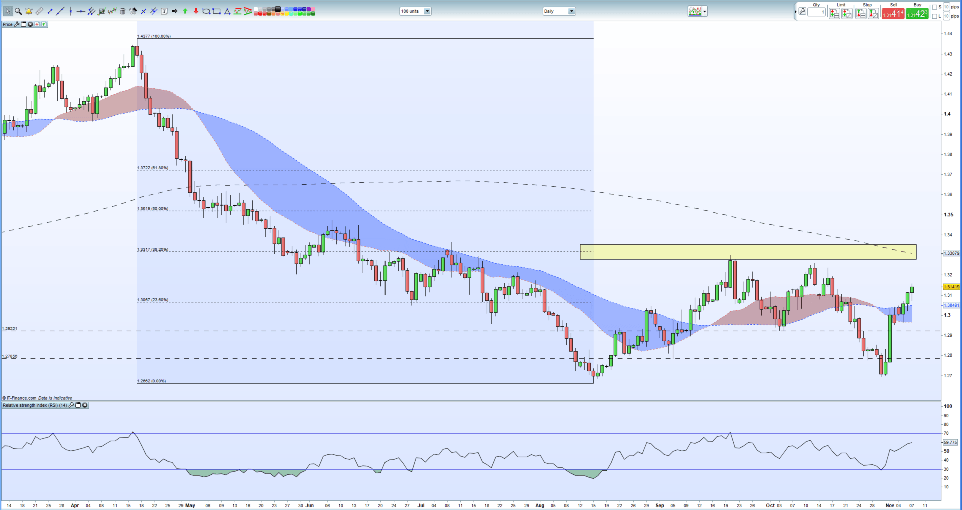
Task: Move Price panel up with green arrow
Action: point(44,24)
